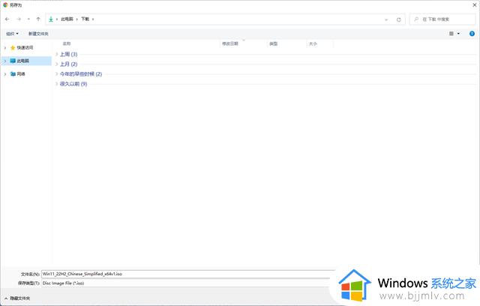This screenshot has height=306, width=480.
Task: Sort by the 名称 column header
Action: (x=67, y=43)
